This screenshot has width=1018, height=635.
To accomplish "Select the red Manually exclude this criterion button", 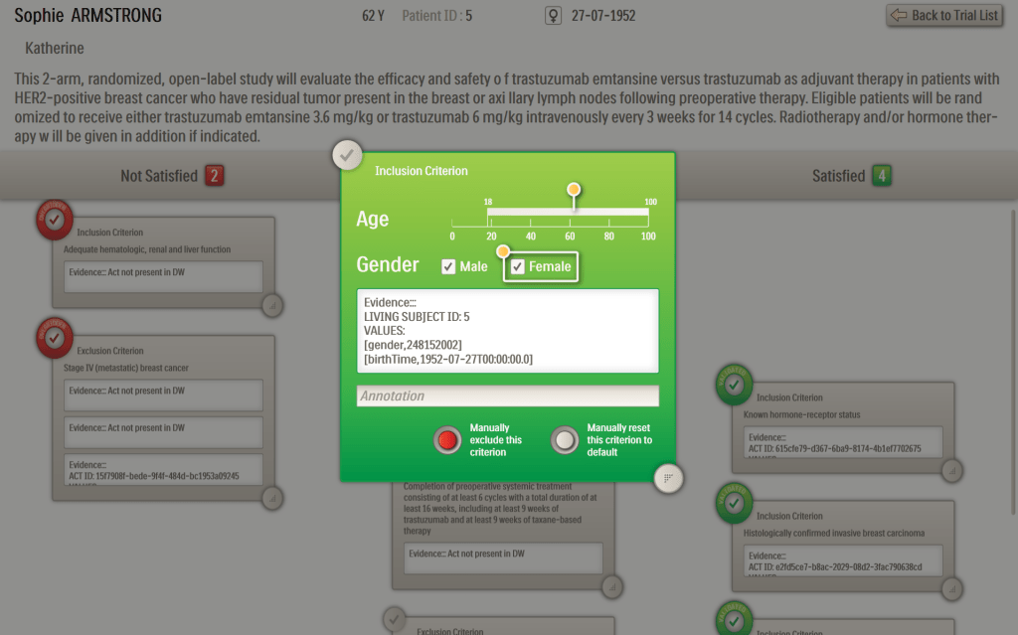I will click(449, 439).
